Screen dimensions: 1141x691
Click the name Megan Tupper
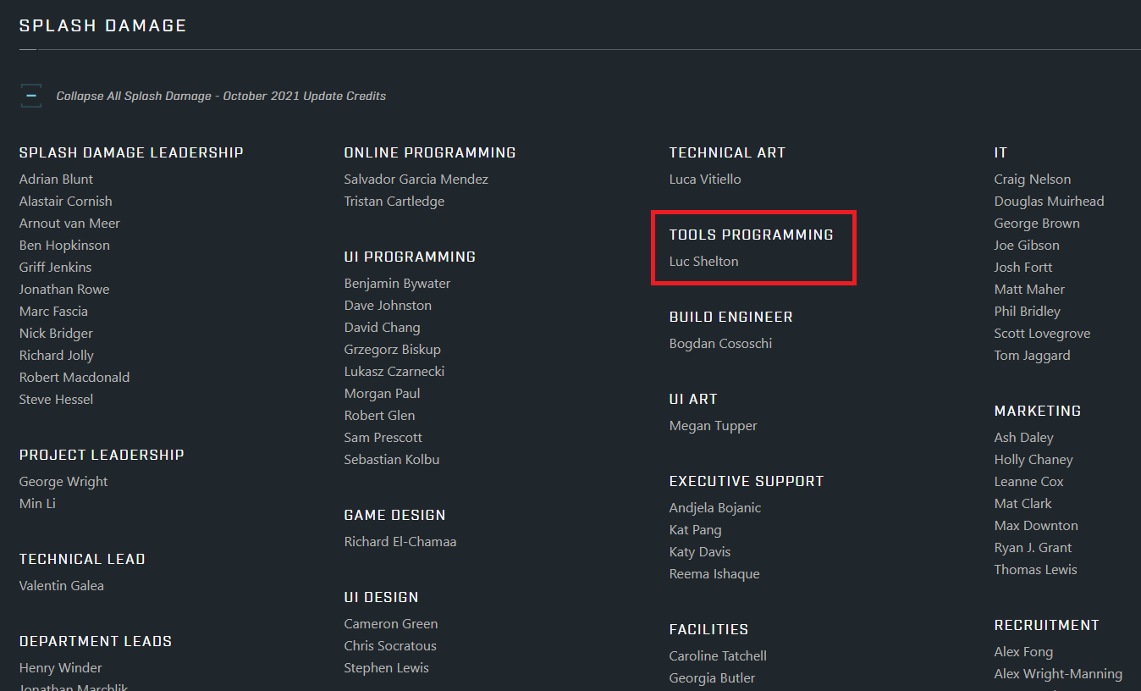[x=714, y=426]
